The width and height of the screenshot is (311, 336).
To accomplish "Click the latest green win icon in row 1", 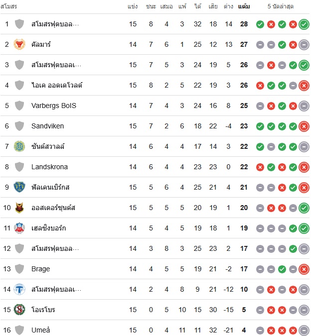I will (x=304, y=24).
